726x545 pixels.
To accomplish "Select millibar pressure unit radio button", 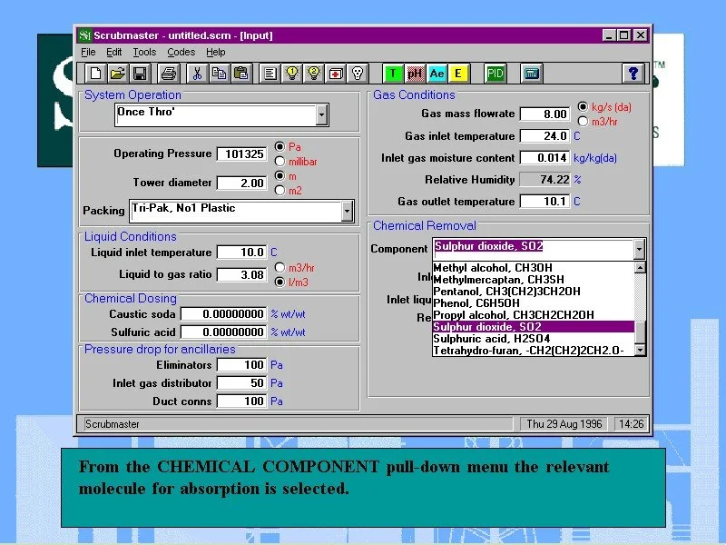I will click(280, 162).
